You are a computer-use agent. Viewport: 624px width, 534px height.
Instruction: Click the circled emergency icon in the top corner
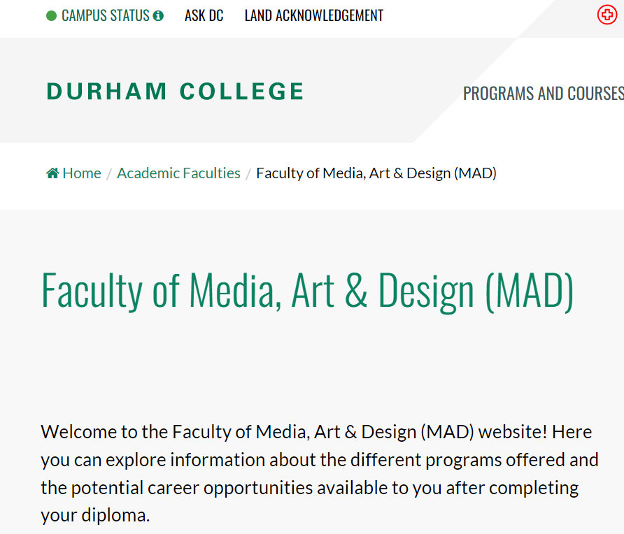[606, 15]
